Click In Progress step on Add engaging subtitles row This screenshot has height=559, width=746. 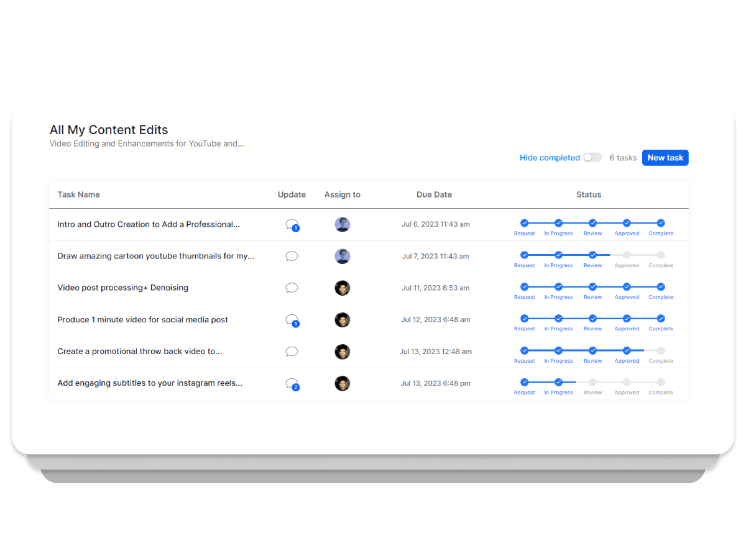pos(558,382)
